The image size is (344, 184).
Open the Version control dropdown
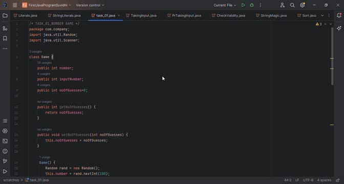(90, 5)
